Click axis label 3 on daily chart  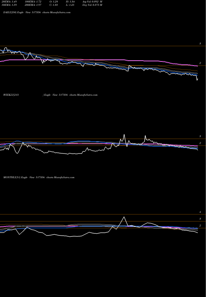click(200, 44)
